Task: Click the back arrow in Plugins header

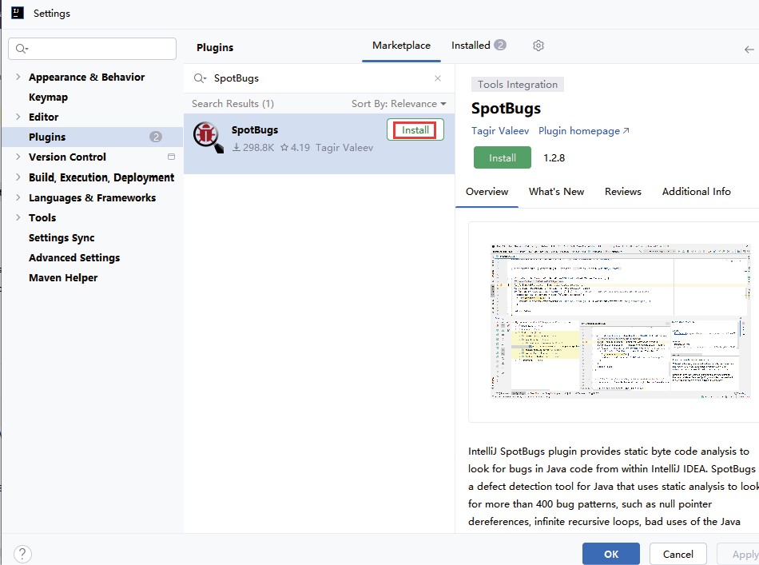Action: 749,50
